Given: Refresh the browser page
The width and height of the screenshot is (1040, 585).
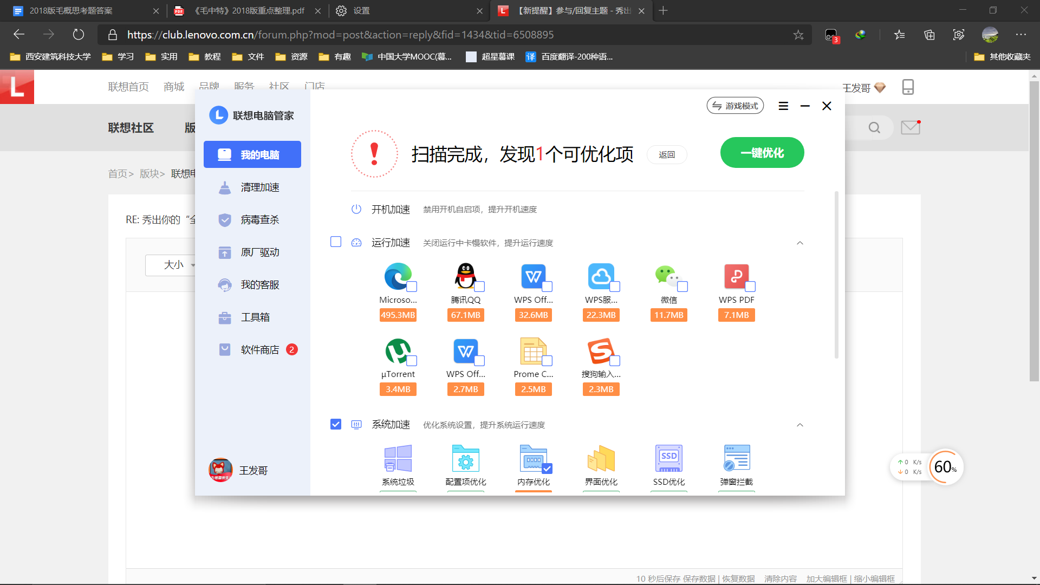Looking at the screenshot, I should click(x=79, y=35).
